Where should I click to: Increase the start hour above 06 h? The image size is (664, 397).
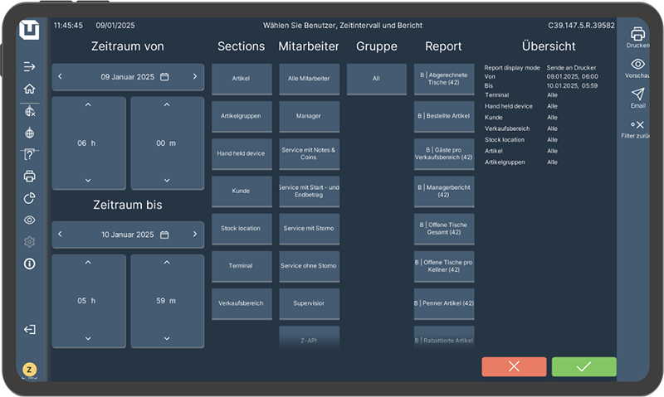click(x=88, y=105)
